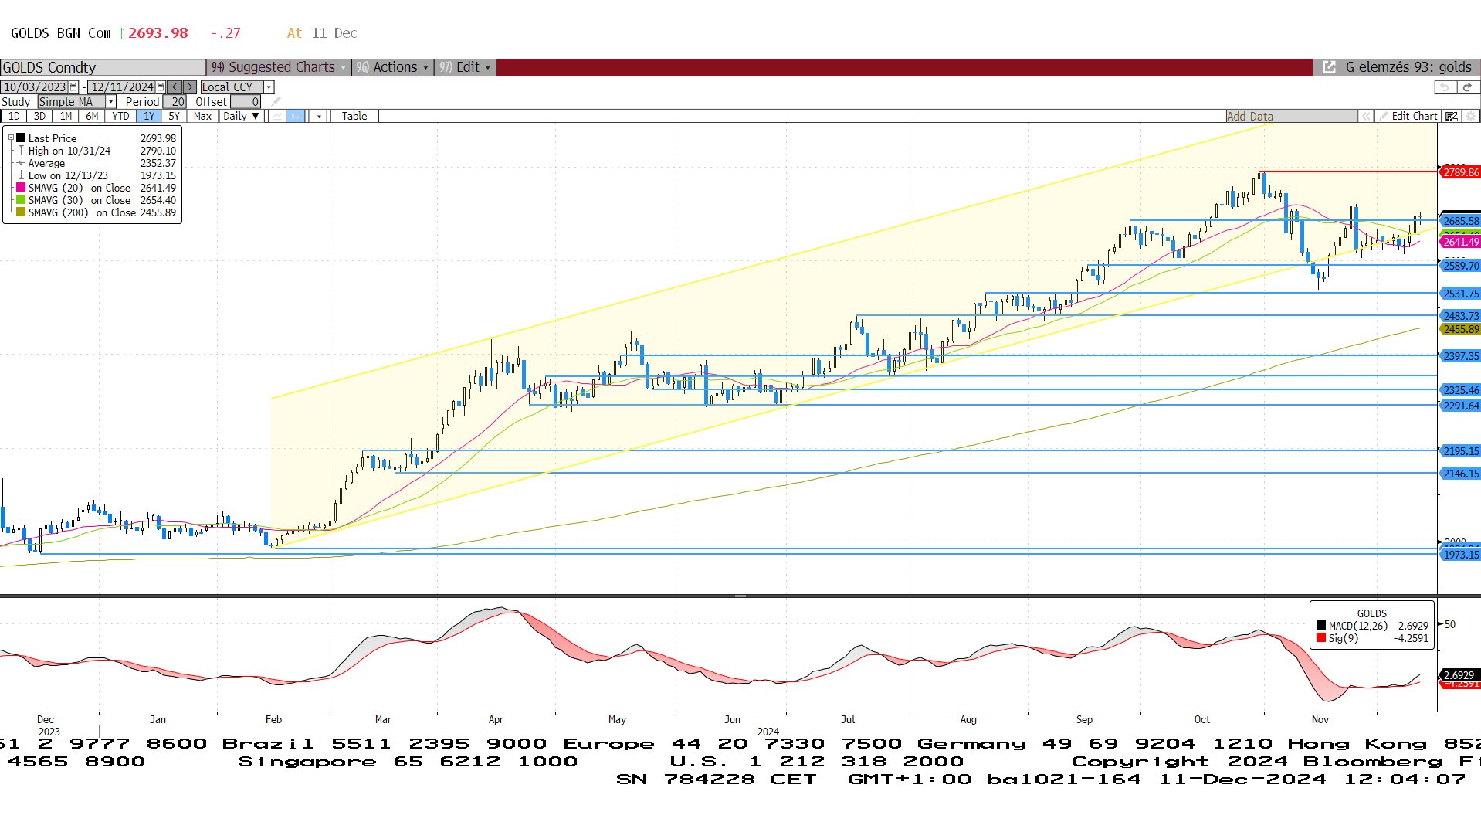Edit the start date 10/03/2023 field
1481x822 pixels.
point(35,87)
